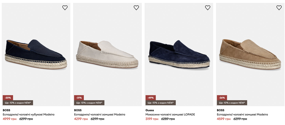The height and width of the screenshot is (125, 285).
Task: Click the -31% discount badge
Action: [x=79, y=98]
